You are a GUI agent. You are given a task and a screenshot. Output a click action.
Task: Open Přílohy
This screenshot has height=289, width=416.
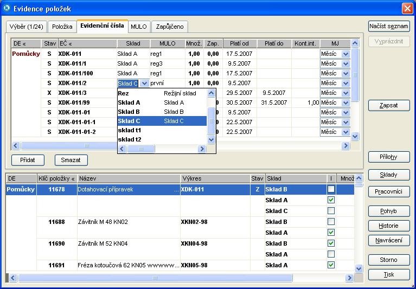[389, 157]
